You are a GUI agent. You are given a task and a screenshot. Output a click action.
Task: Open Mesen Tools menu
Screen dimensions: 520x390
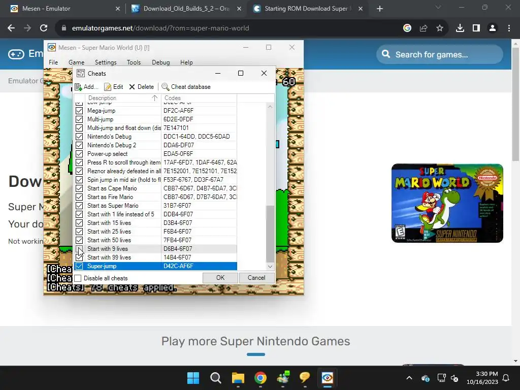[x=134, y=62]
